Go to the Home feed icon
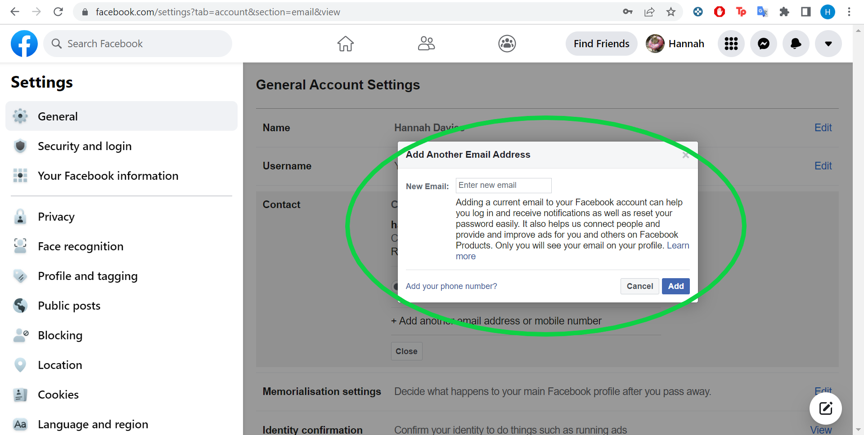 click(x=346, y=44)
